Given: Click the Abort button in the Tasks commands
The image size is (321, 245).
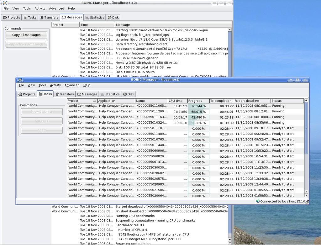Looking at the screenshot, I should 42,130.
